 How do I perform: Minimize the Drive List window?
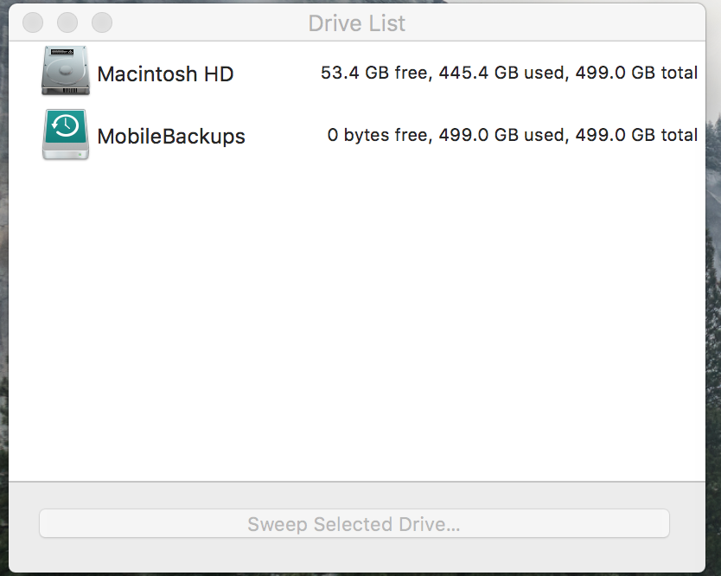tap(67, 22)
